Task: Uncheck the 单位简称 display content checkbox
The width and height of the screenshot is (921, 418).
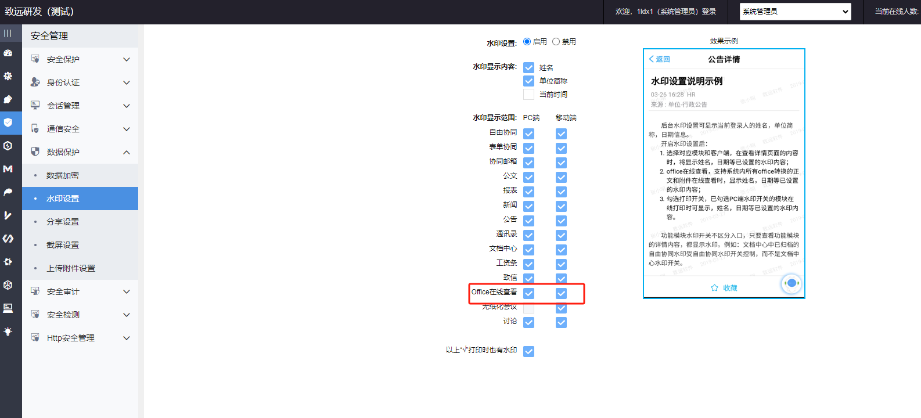Action: (528, 81)
